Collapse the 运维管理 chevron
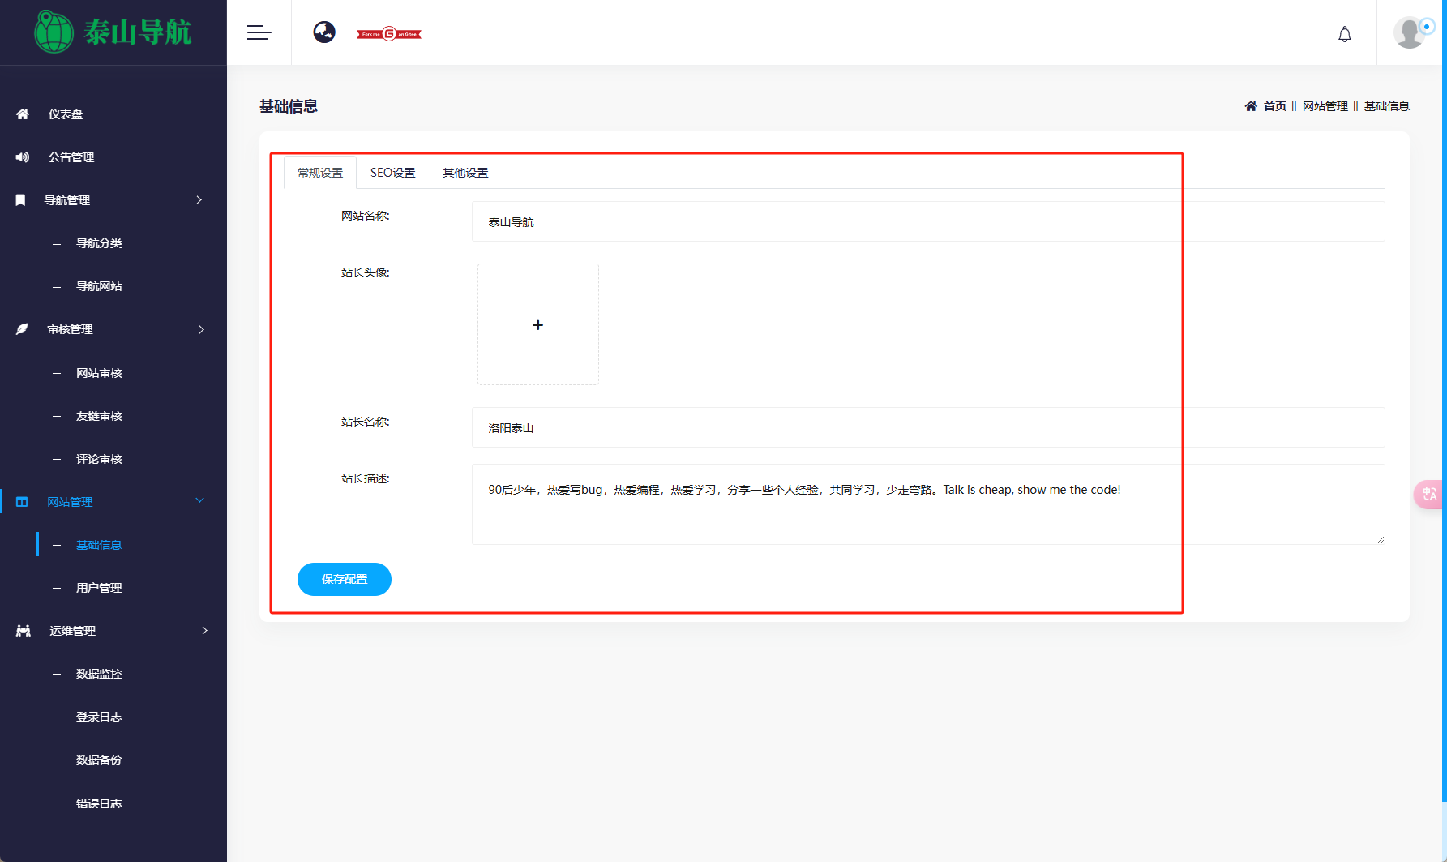Screen dimensions: 1447x862 204,630
